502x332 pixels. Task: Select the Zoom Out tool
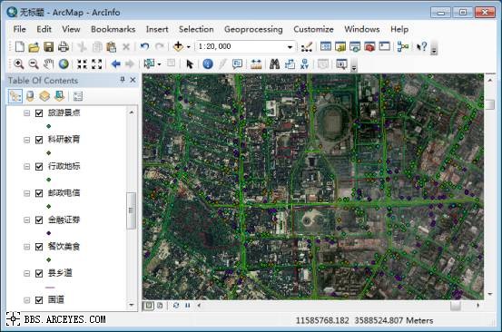pos(34,64)
